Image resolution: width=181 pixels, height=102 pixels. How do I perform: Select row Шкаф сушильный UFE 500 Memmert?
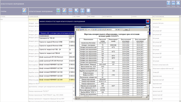57,58
